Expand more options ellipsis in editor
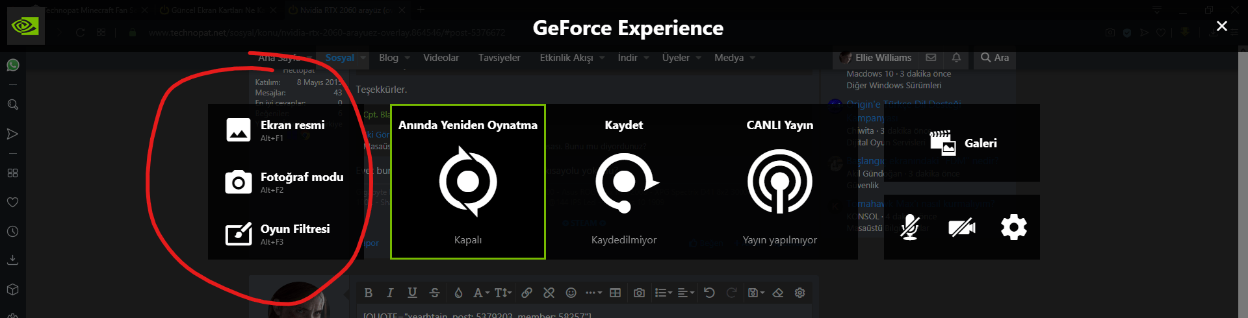 [x=593, y=293]
